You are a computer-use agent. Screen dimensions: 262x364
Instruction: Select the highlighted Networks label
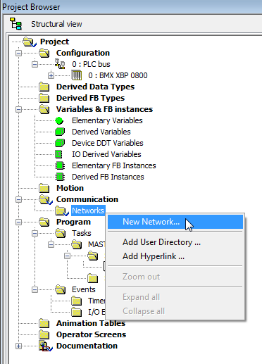[88, 211]
